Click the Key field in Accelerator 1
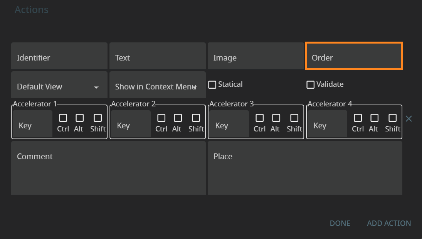Image resolution: width=422 pixels, height=239 pixels. 32,126
